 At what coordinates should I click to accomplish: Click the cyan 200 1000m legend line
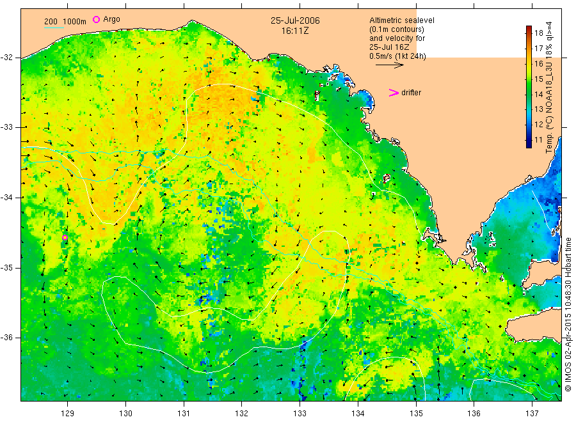(54, 27)
